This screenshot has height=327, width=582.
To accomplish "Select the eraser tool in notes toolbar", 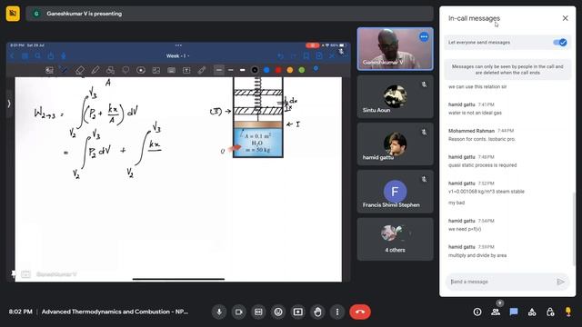I will (x=79, y=70).
